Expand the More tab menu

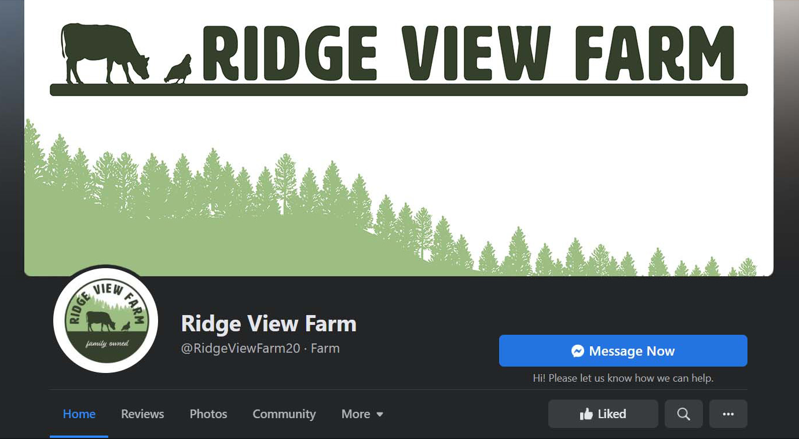coord(362,414)
